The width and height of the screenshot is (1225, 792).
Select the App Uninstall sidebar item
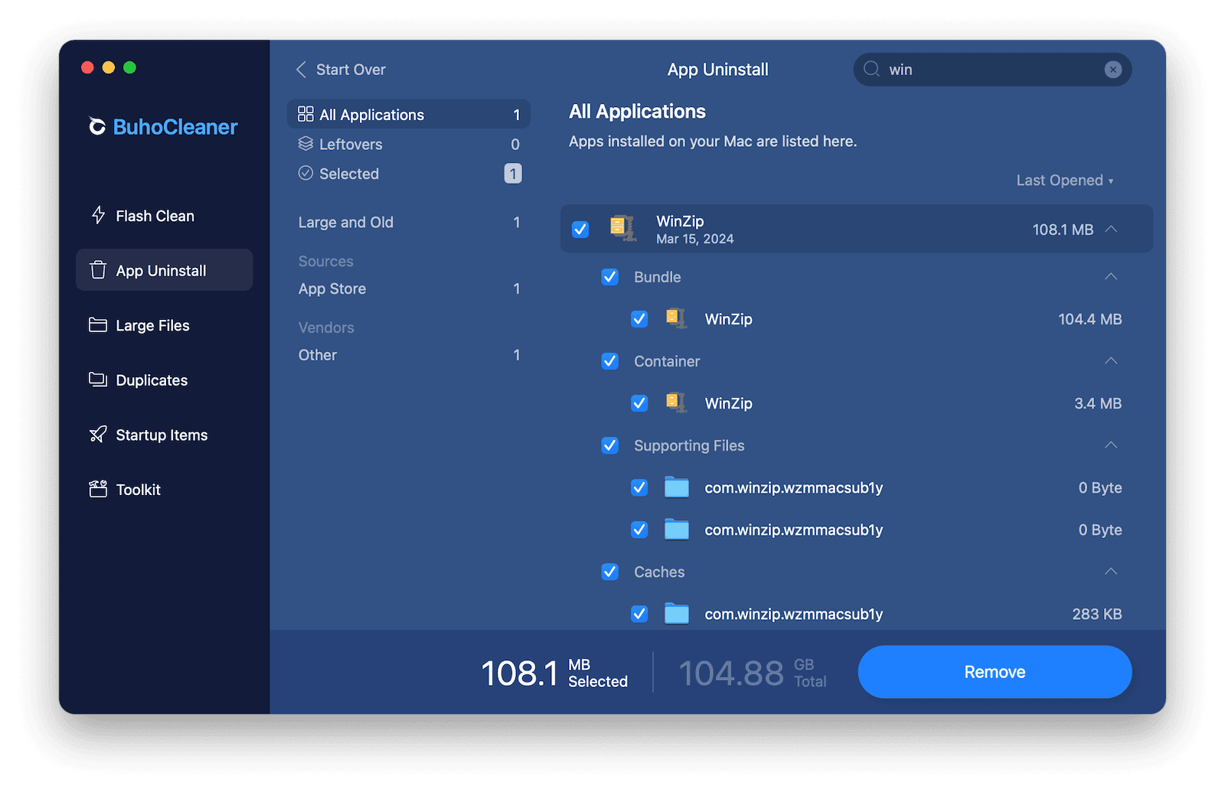point(165,270)
